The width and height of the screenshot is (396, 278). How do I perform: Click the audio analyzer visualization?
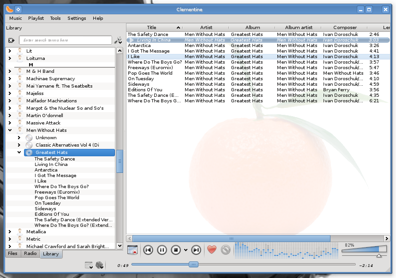click(287, 250)
